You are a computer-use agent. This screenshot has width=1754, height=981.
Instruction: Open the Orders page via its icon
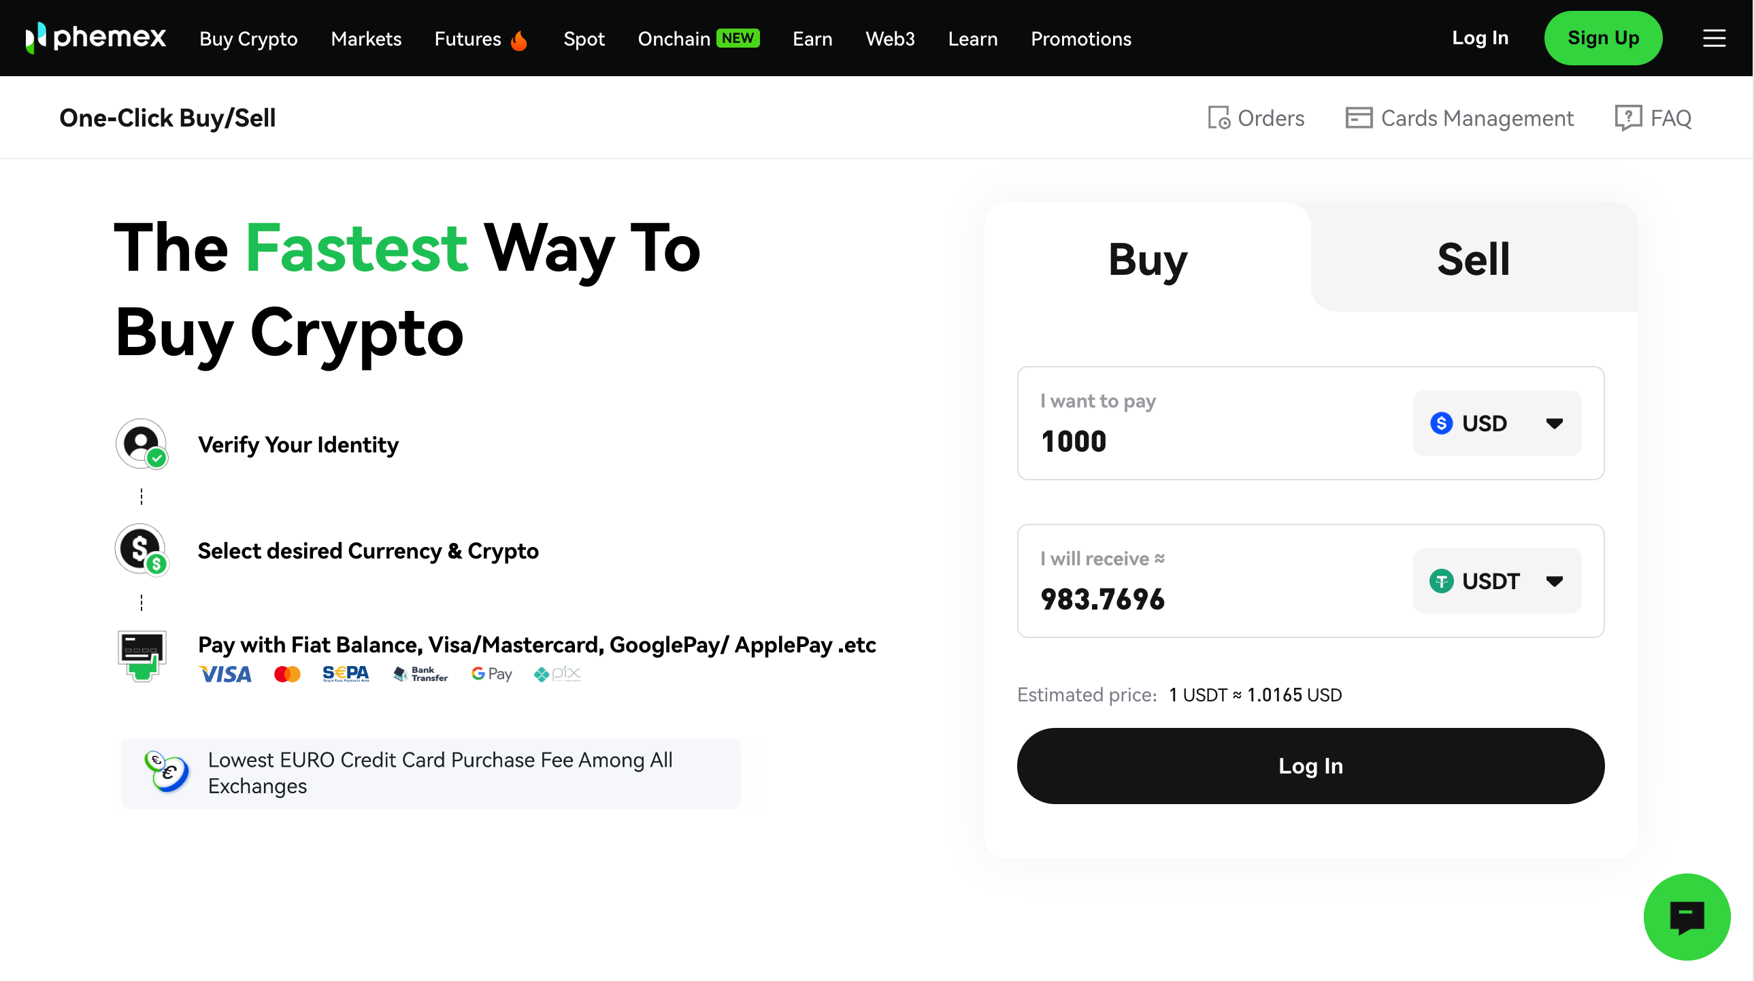[1219, 117]
